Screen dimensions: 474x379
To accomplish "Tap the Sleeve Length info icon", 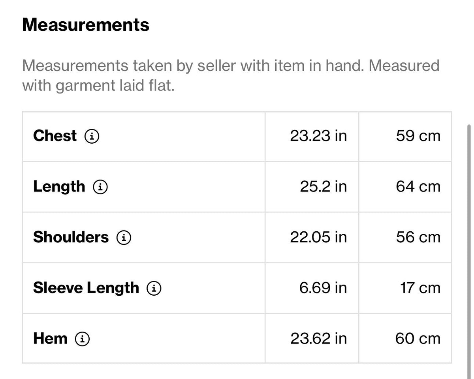I will click(154, 289).
